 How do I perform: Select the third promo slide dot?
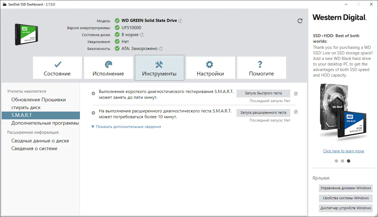pyautogui.click(x=349, y=161)
